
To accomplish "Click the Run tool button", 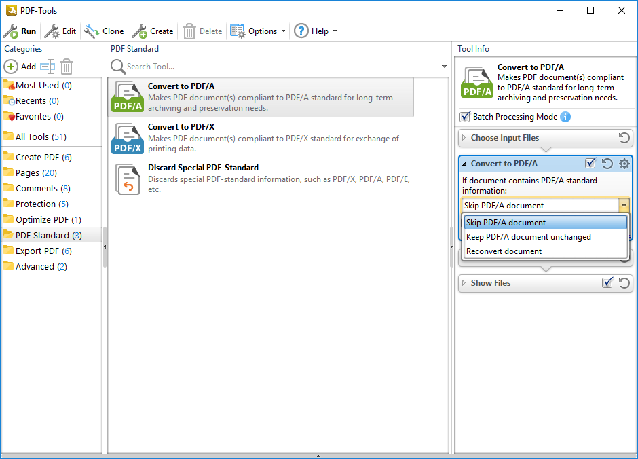I will (x=20, y=31).
